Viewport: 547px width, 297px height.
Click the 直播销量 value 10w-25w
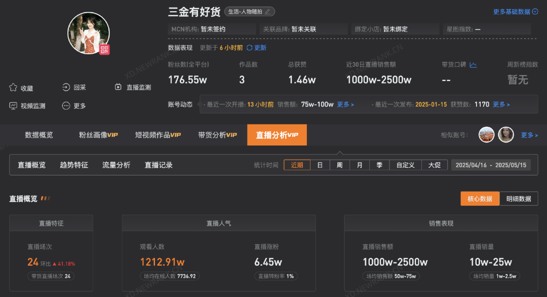(x=490, y=262)
